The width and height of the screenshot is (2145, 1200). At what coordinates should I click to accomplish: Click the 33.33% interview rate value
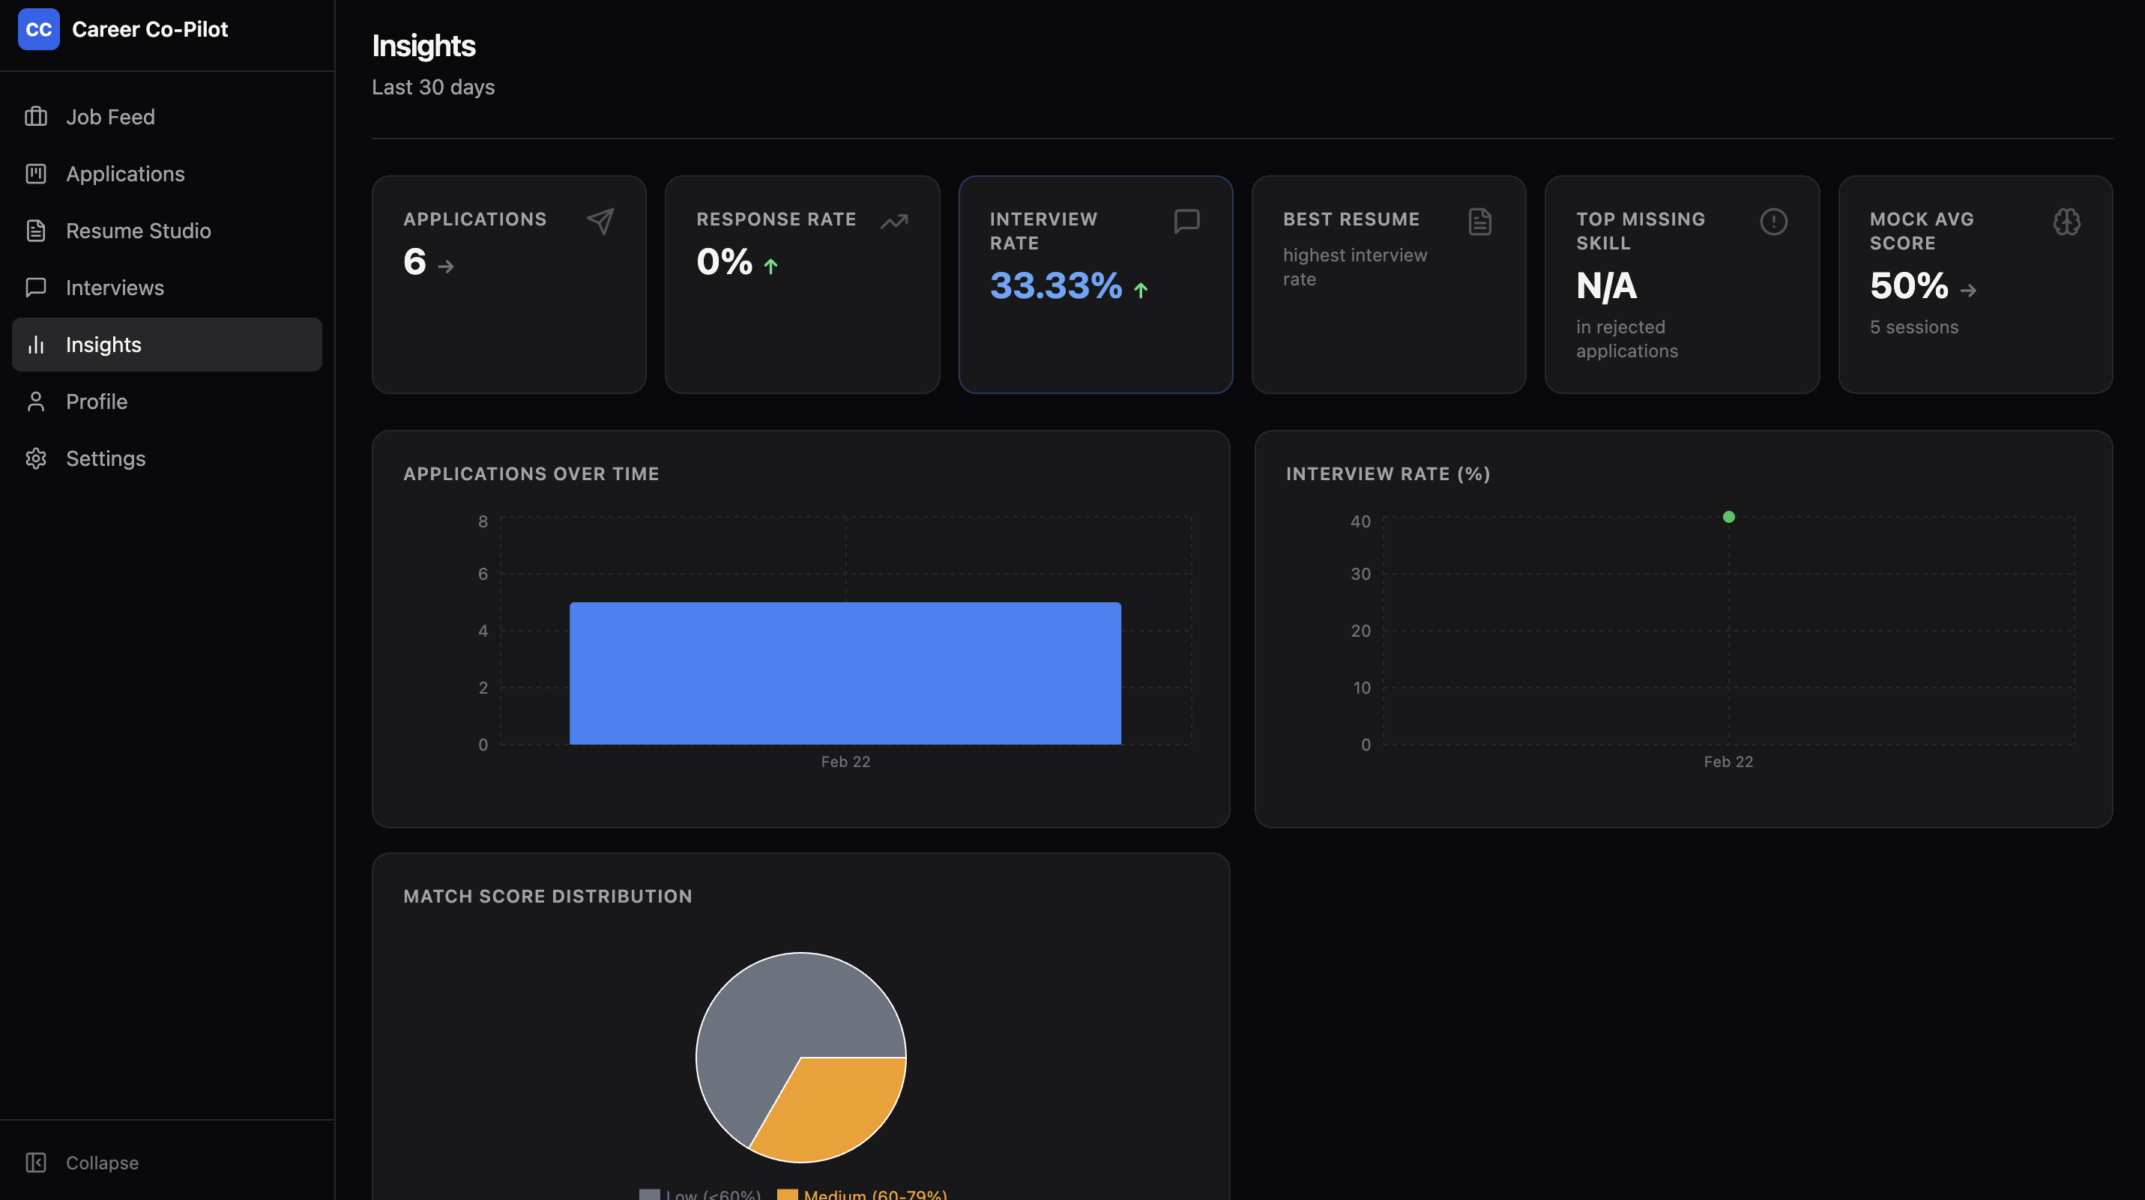point(1055,286)
